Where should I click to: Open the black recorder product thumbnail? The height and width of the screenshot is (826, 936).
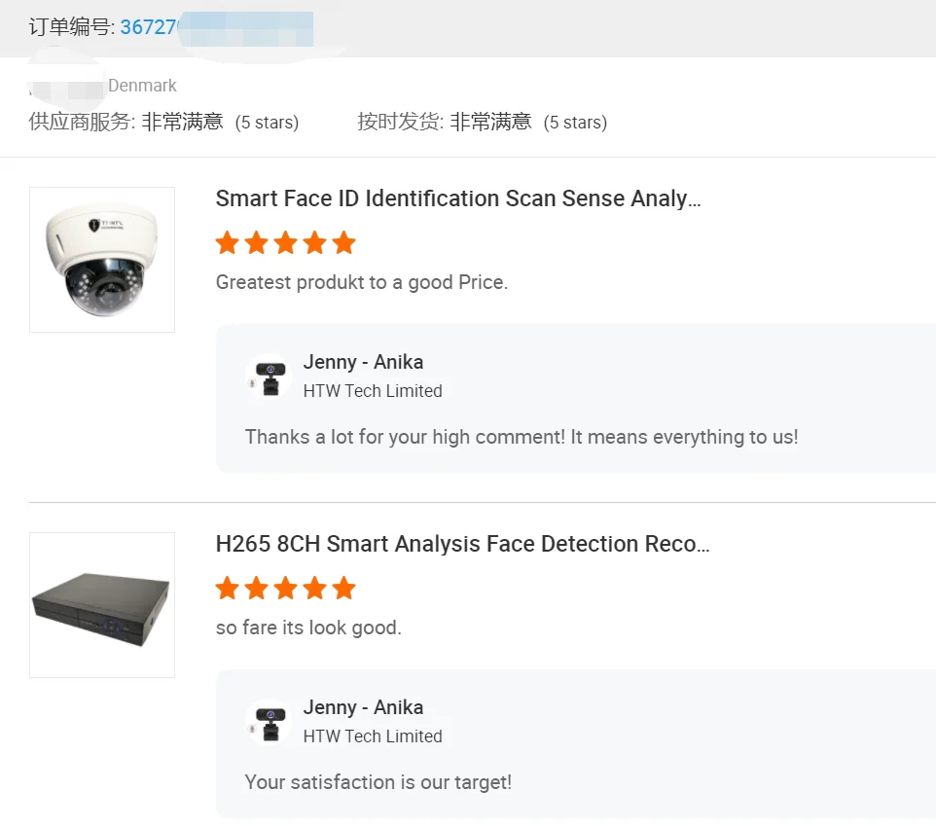(x=102, y=605)
